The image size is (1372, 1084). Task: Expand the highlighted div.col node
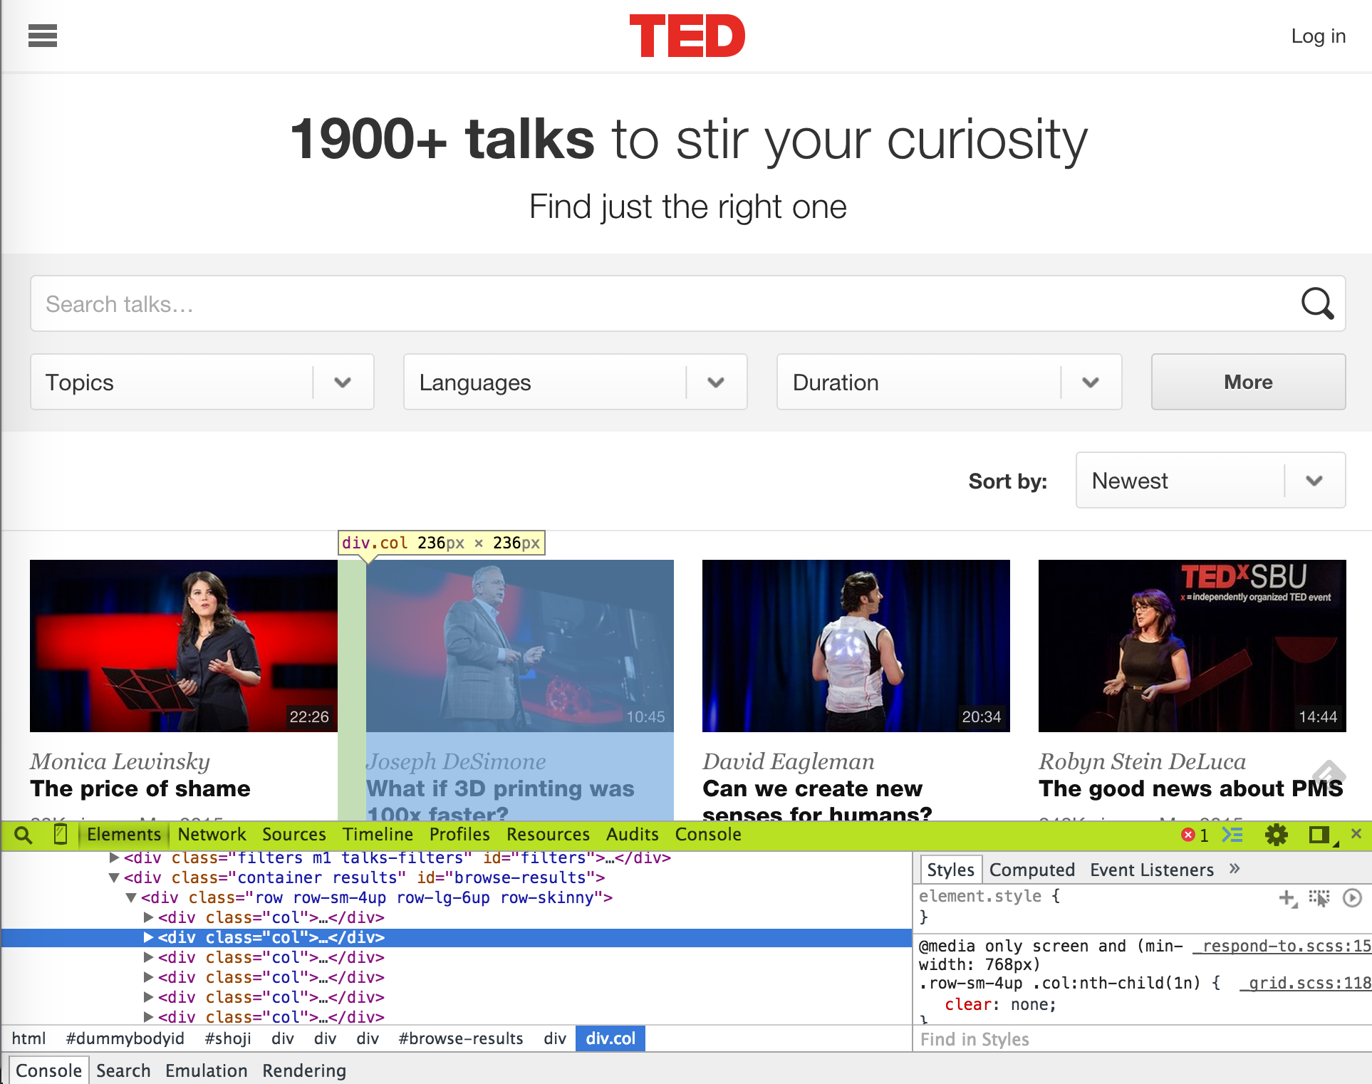tap(148, 937)
